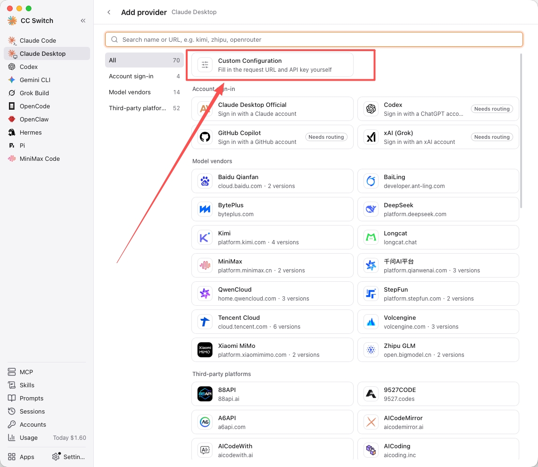Choose the 千问AI平台 vendor
The width and height of the screenshot is (538, 467).
pyautogui.click(x=438, y=265)
